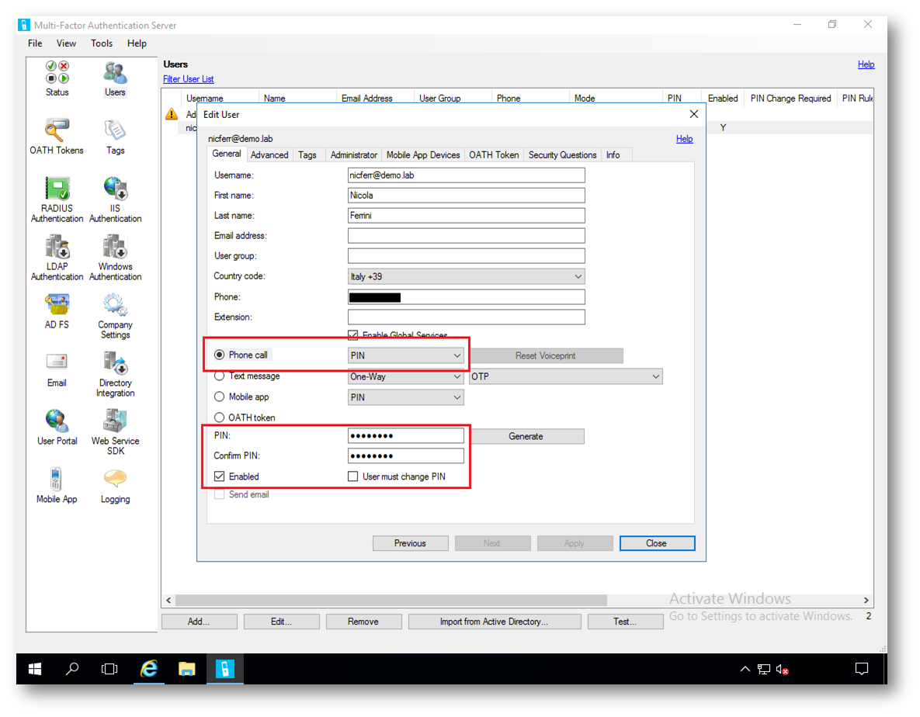Open the Text message OTP dropdown
920x717 pixels.
(x=566, y=376)
